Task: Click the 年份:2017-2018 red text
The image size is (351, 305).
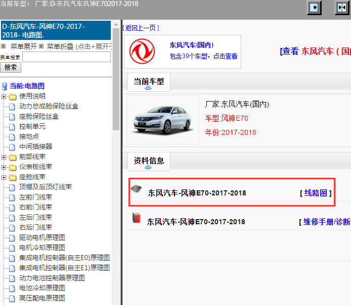Action: click(x=231, y=132)
